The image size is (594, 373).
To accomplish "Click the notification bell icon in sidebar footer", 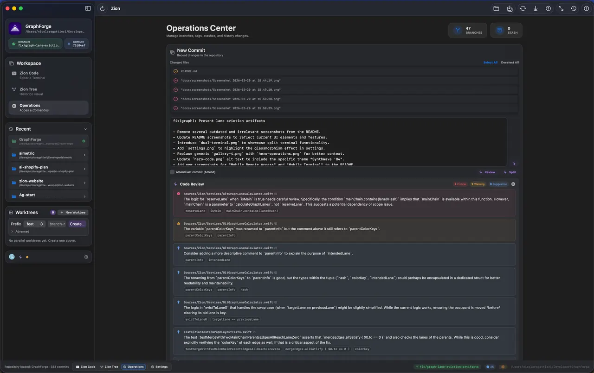I will click(x=27, y=257).
